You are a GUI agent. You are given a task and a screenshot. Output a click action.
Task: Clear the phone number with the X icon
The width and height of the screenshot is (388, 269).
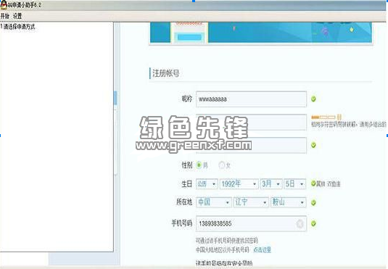coord(300,224)
